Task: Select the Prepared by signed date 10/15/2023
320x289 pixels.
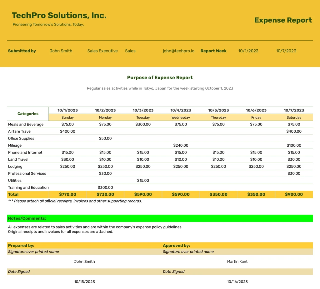Action: click(x=84, y=282)
